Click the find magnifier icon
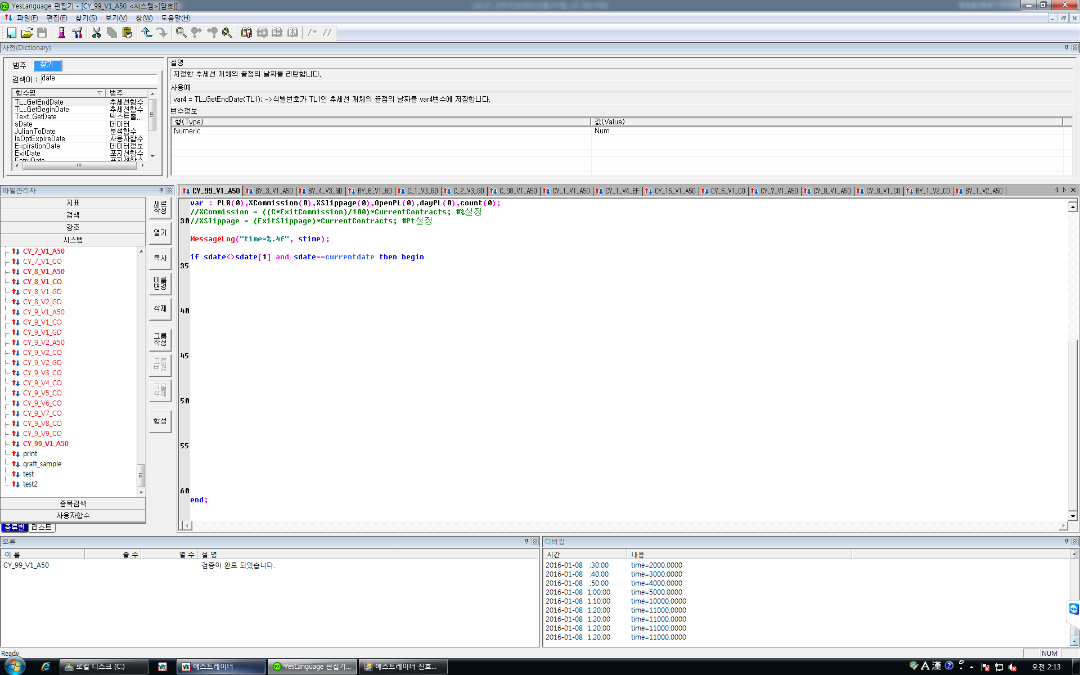 [181, 33]
